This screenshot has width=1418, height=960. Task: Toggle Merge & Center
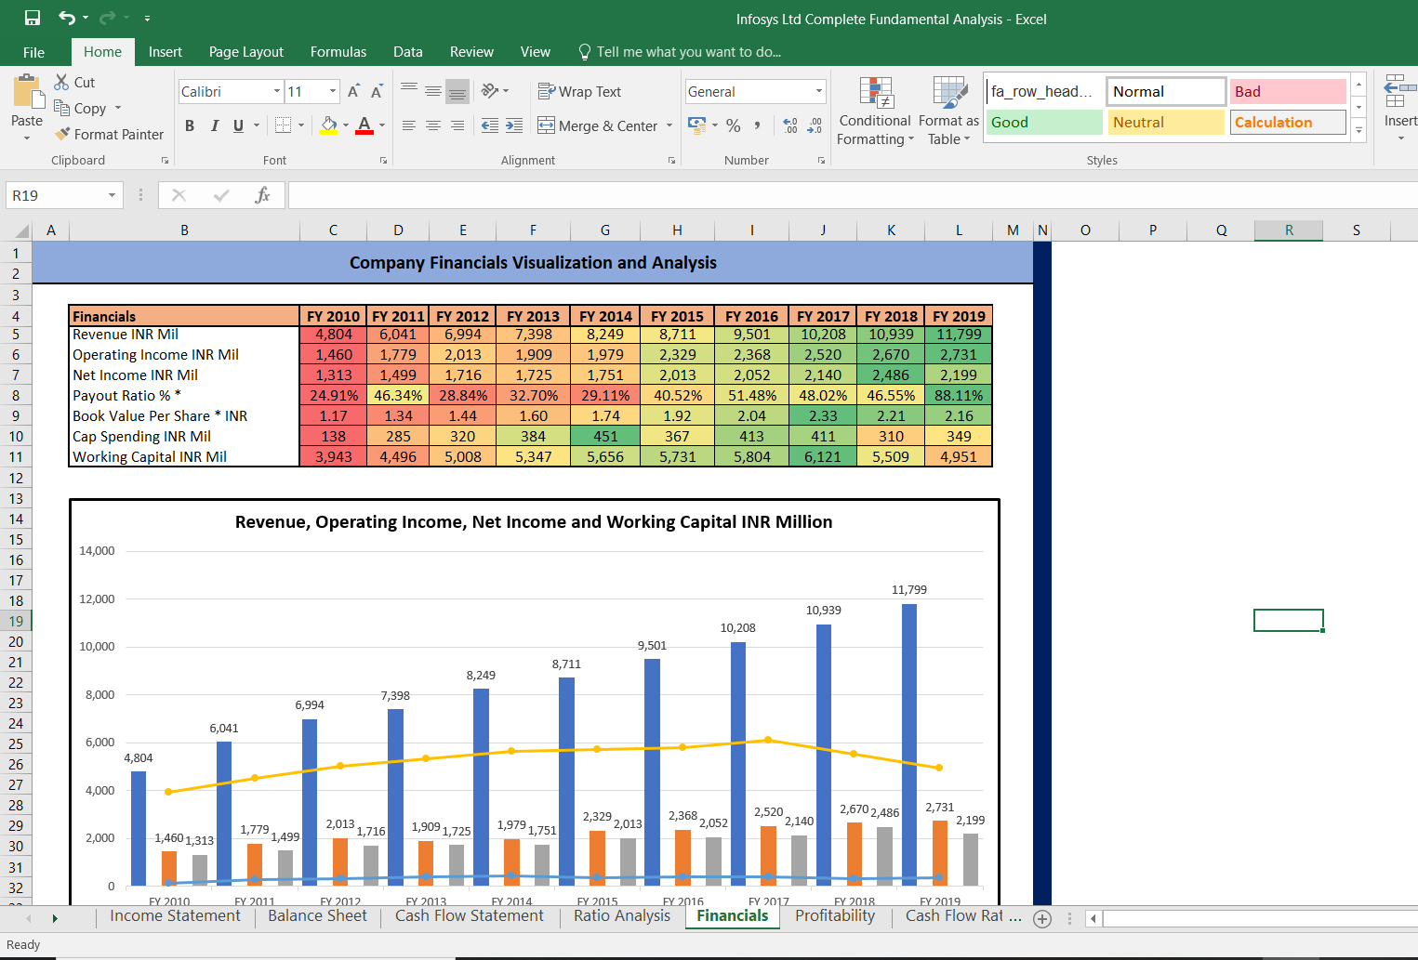point(598,125)
